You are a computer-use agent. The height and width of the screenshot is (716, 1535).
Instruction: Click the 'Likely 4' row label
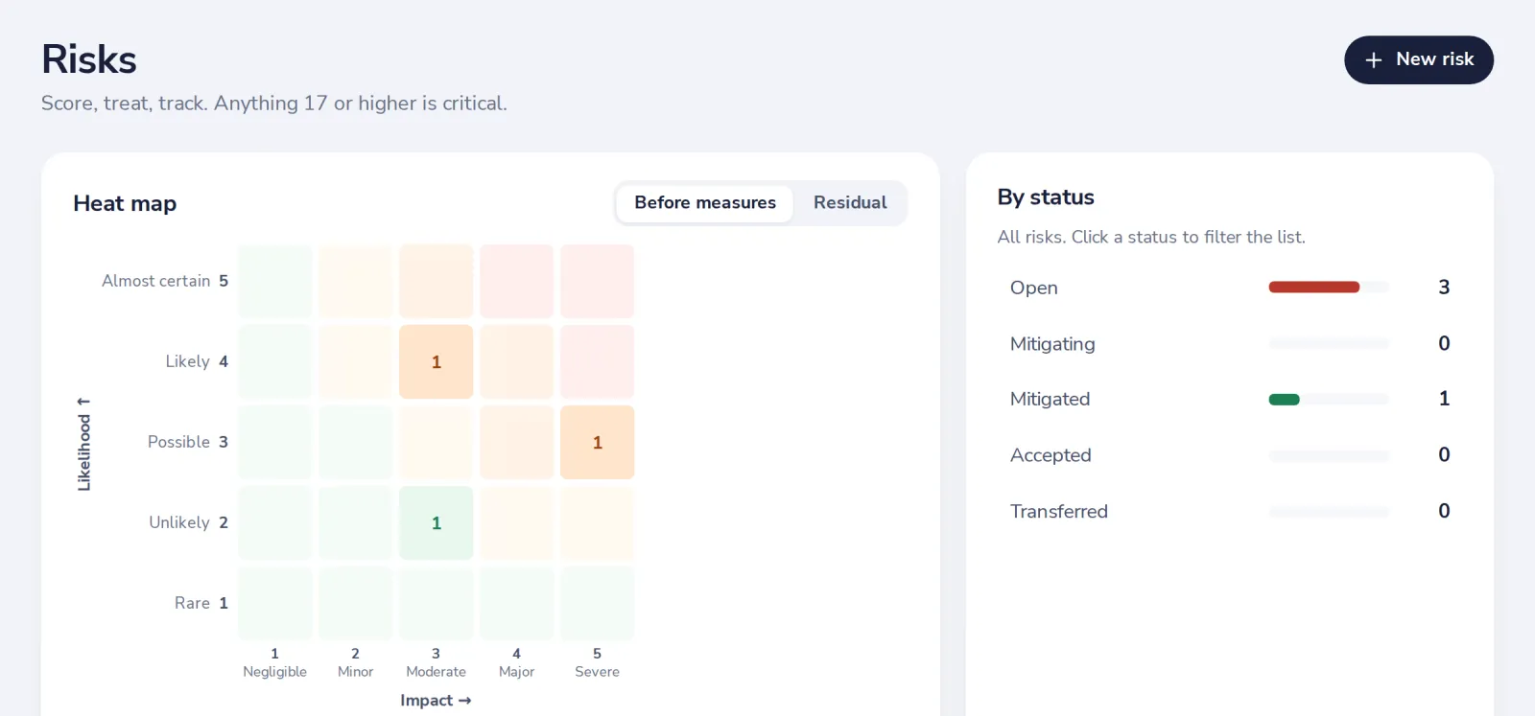197,361
